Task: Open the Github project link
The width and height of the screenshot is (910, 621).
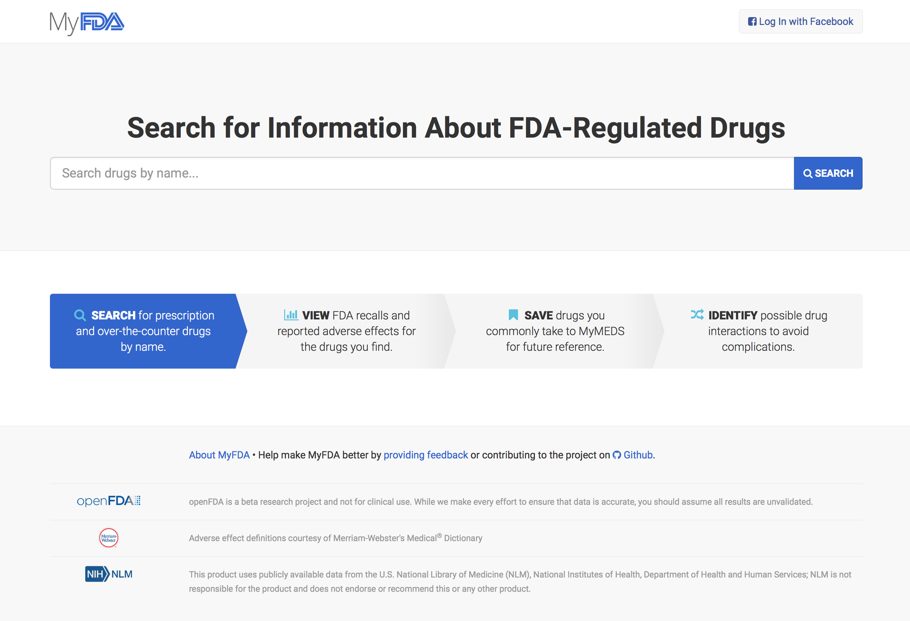Action: point(638,455)
